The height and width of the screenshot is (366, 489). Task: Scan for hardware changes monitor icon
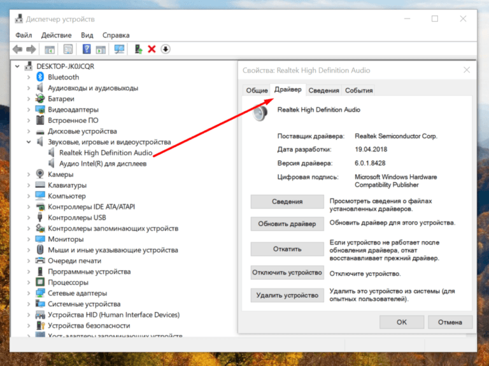119,49
